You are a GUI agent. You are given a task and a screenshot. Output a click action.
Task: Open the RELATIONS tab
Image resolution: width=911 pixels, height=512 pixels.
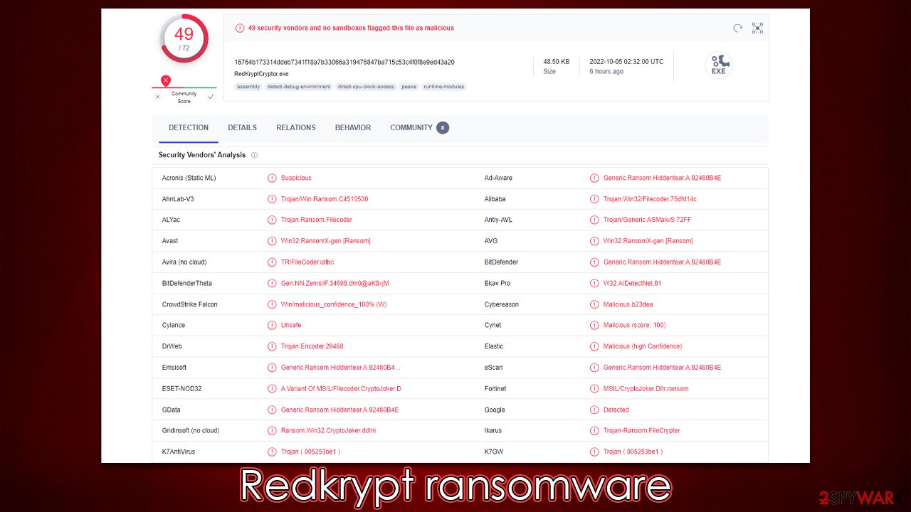pyautogui.click(x=296, y=128)
